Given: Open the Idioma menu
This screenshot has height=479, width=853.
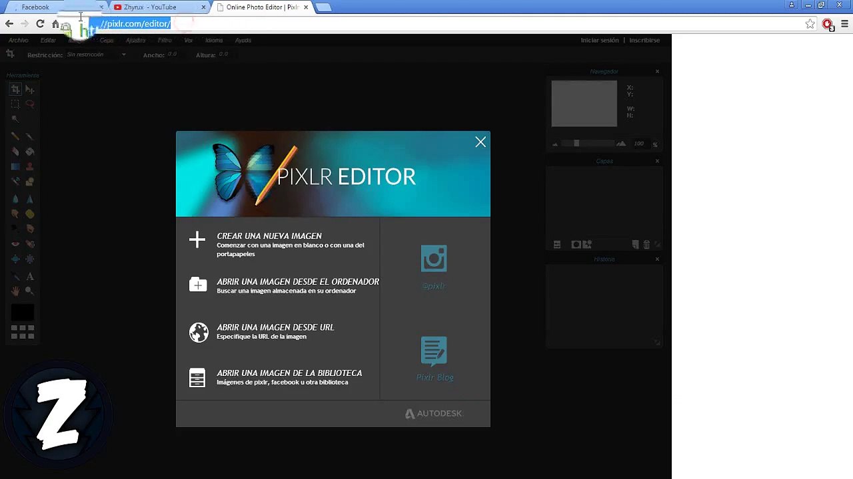Looking at the screenshot, I should coord(214,40).
